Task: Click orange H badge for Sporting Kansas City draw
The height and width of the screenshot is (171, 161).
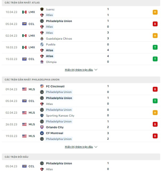Action: coord(155,113)
